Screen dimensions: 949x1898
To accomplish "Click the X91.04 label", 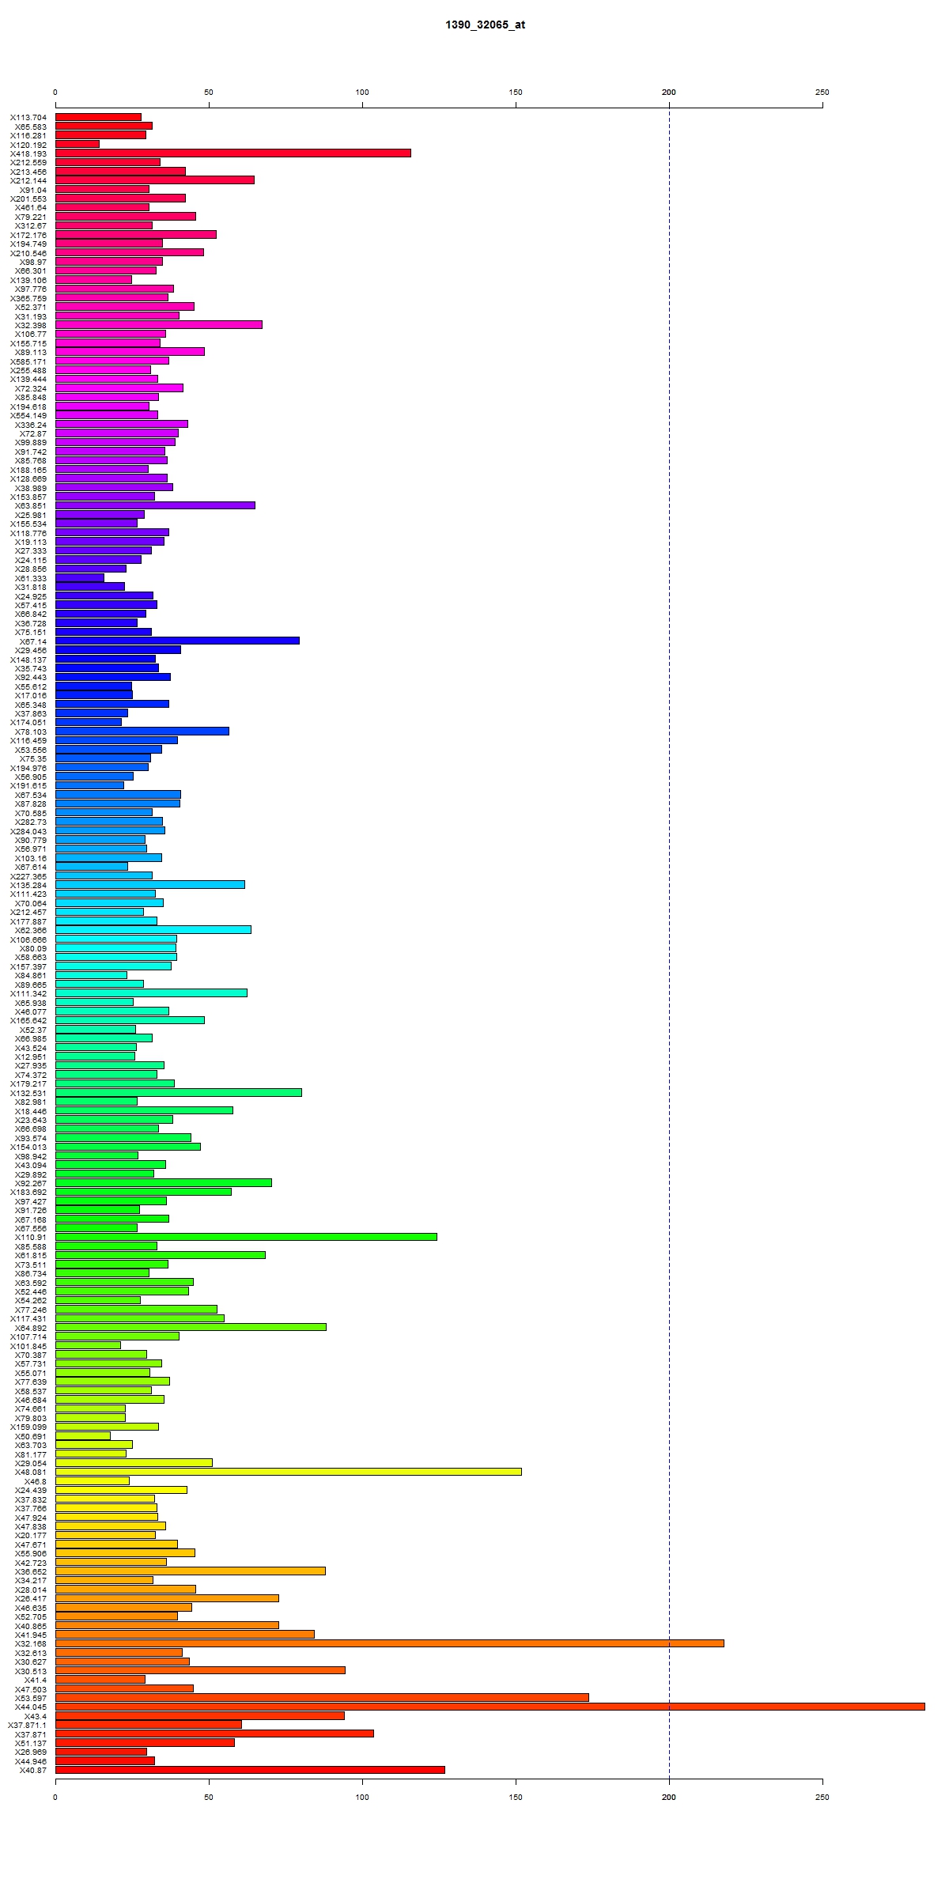I will pos(33,190).
